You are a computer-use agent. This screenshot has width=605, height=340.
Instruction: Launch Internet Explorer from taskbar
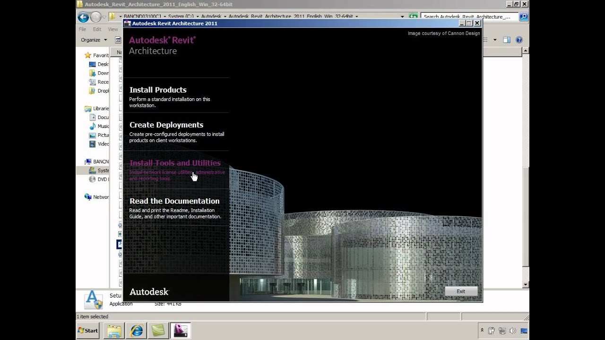click(x=137, y=331)
